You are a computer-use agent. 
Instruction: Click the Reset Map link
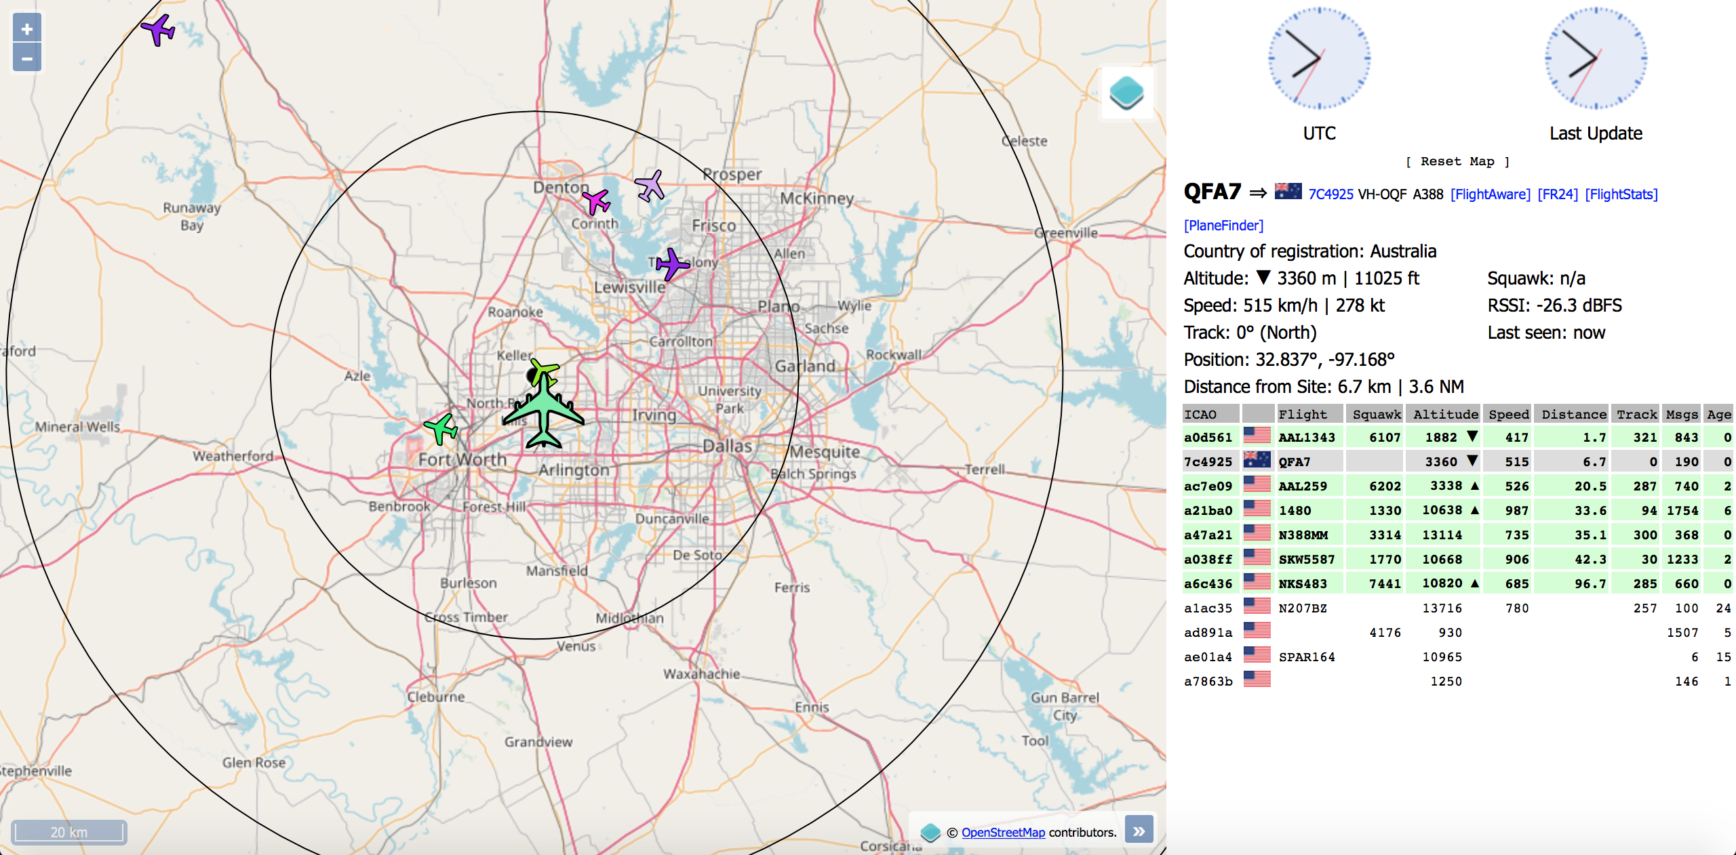(x=1457, y=161)
